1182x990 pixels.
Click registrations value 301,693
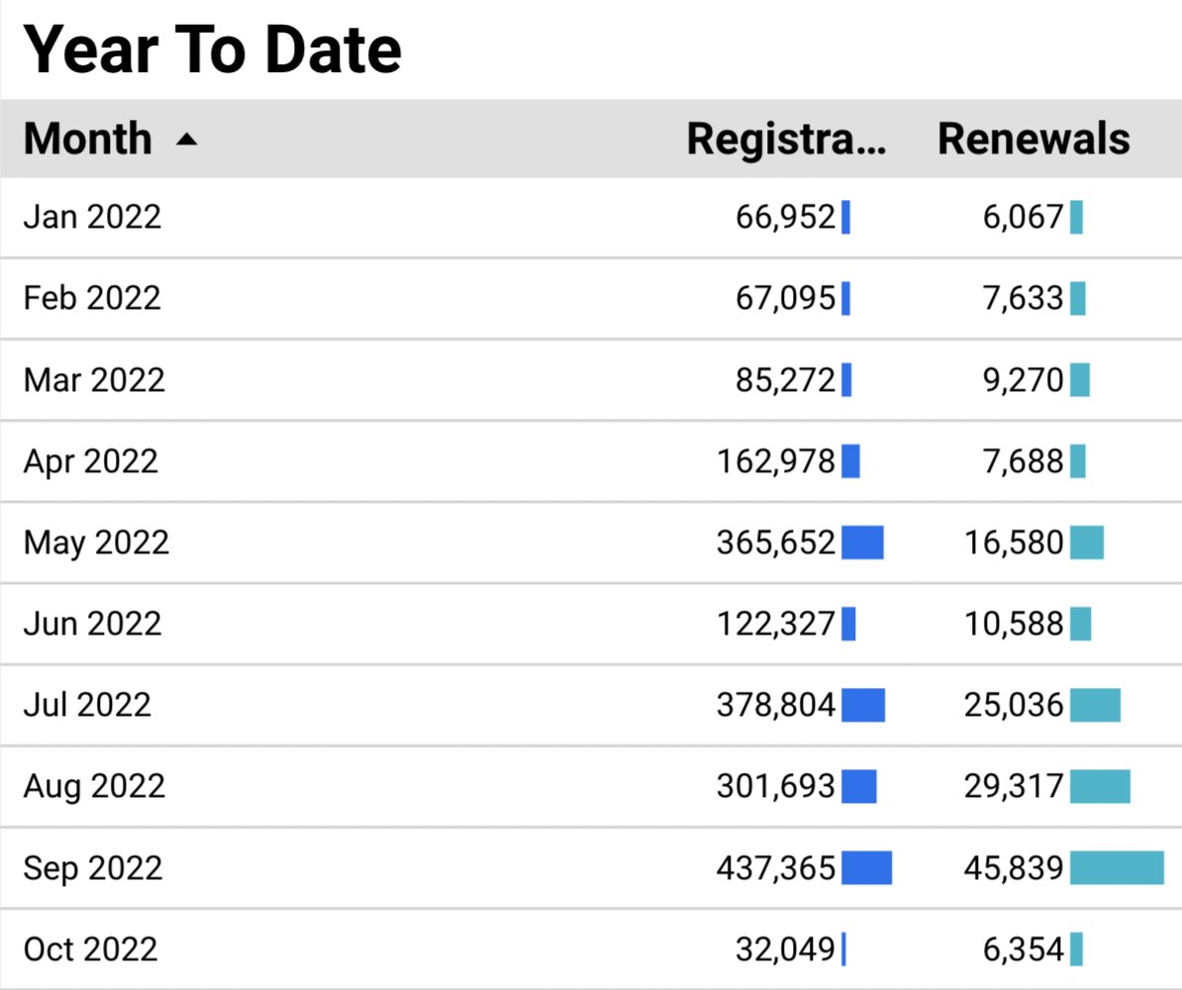tap(776, 787)
